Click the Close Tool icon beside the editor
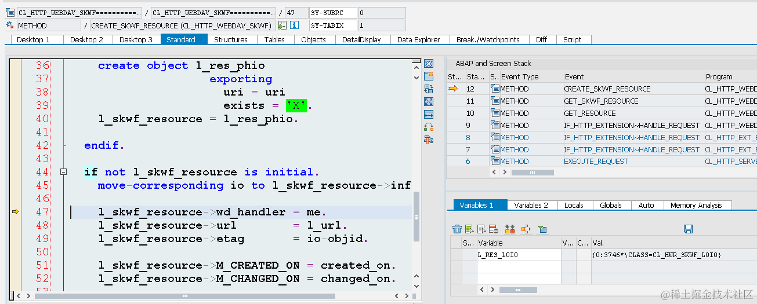 (429, 64)
